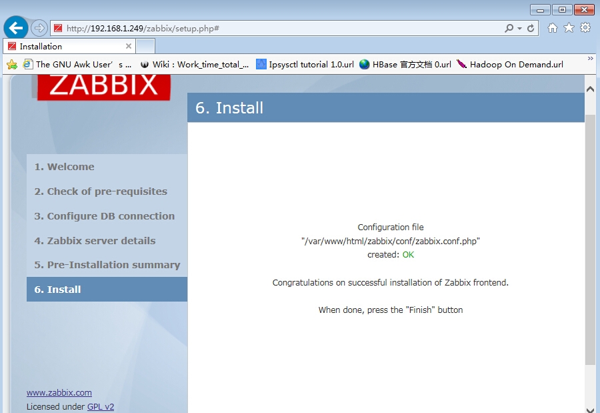This screenshot has height=413, width=600.
Task: Select step 5. Pre-Installation summary
Action: (x=107, y=265)
